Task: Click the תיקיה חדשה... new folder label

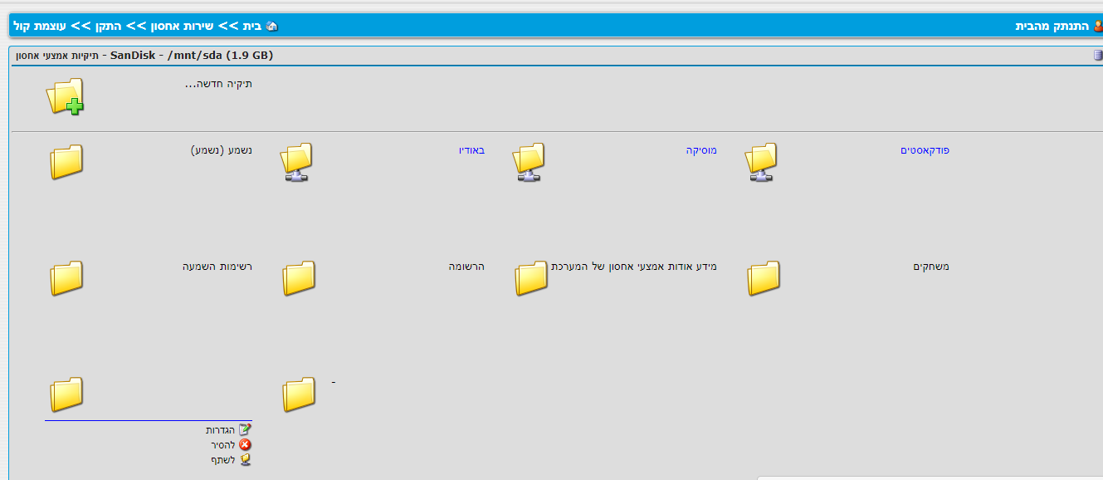Action: tap(219, 84)
